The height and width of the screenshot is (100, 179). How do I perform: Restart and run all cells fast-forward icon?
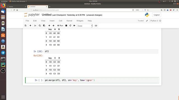pyautogui.click(x=74, y=26)
